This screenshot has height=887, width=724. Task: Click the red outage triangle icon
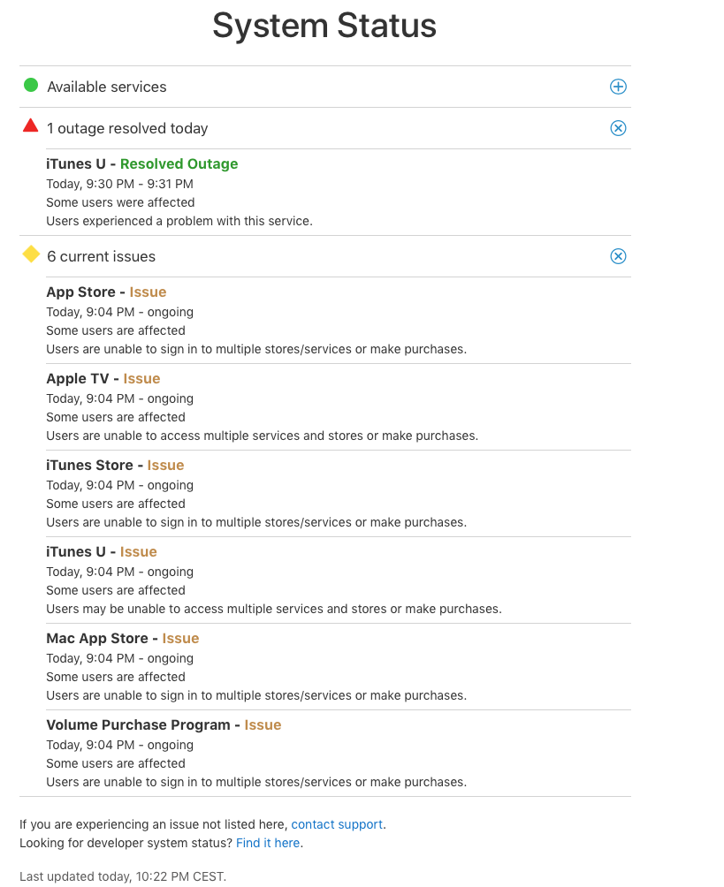tap(31, 125)
